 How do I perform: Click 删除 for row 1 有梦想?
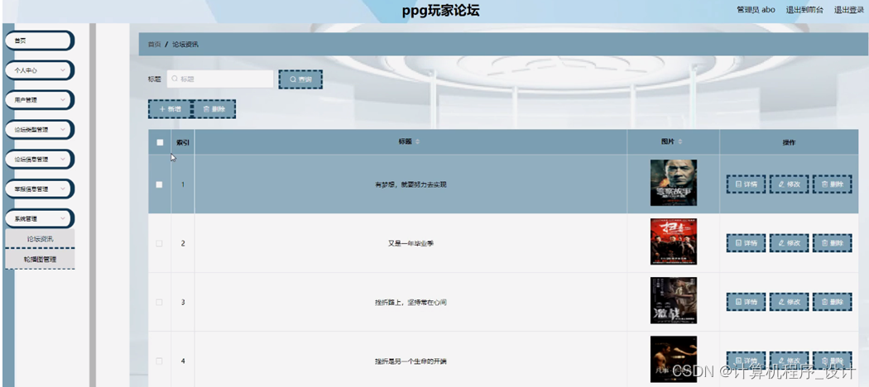(x=833, y=184)
